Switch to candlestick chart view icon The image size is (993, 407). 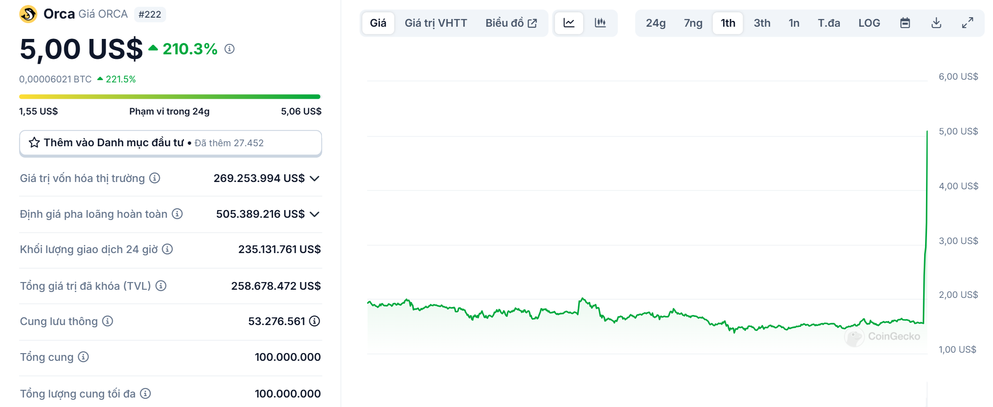(600, 23)
